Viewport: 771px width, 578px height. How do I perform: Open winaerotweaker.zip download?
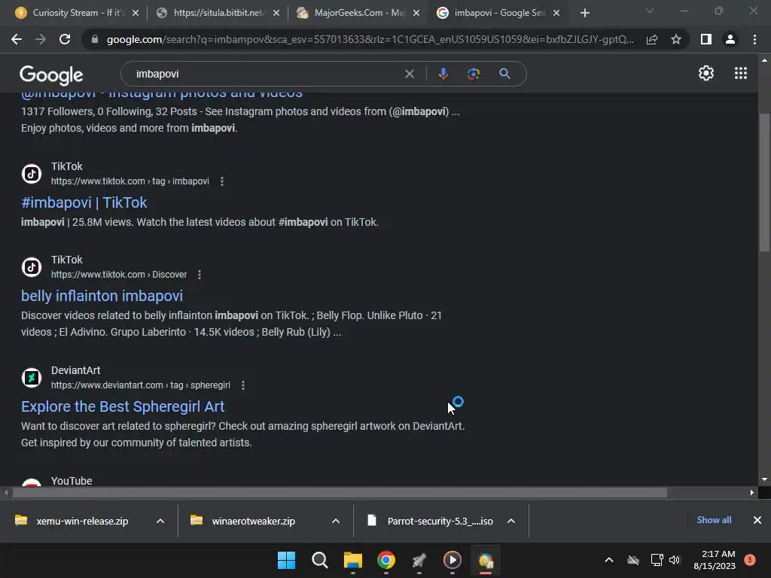click(253, 521)
